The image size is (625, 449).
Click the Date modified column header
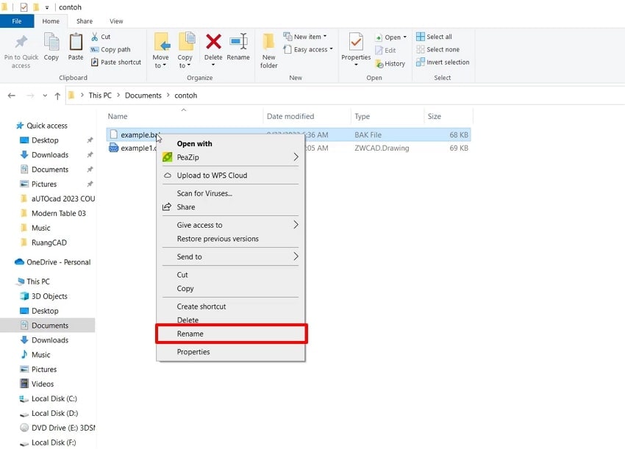290,116
